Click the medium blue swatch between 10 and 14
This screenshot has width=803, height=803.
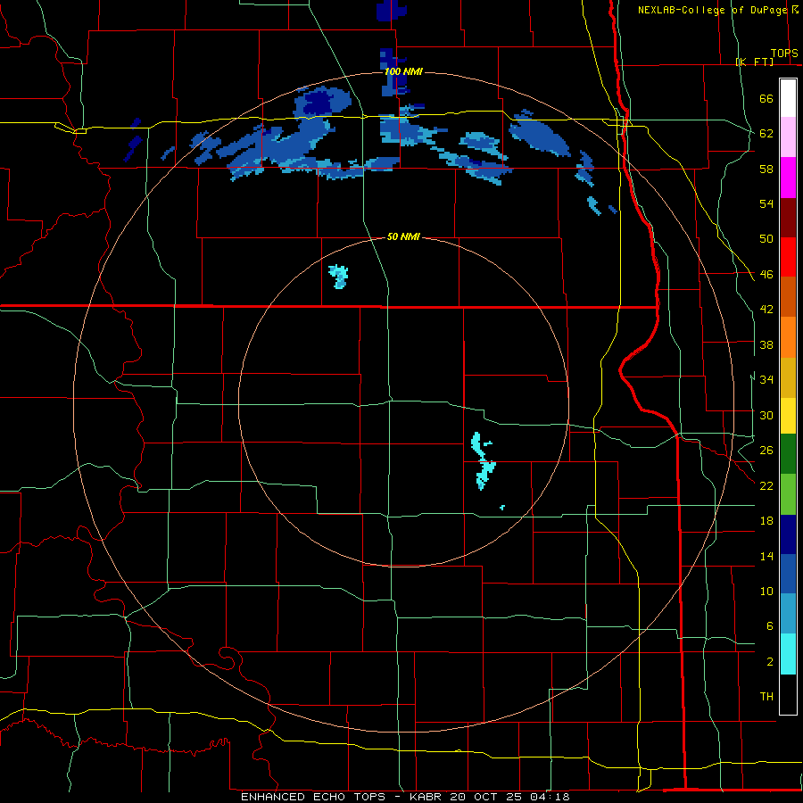[x=788, y=574]
